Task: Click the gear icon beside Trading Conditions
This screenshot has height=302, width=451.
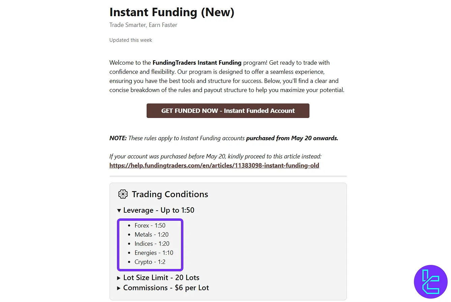Action: pyautogui.click(x=123, y=194)
